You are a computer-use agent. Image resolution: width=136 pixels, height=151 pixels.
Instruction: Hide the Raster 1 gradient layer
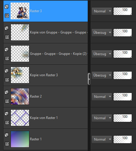[7, 144]
